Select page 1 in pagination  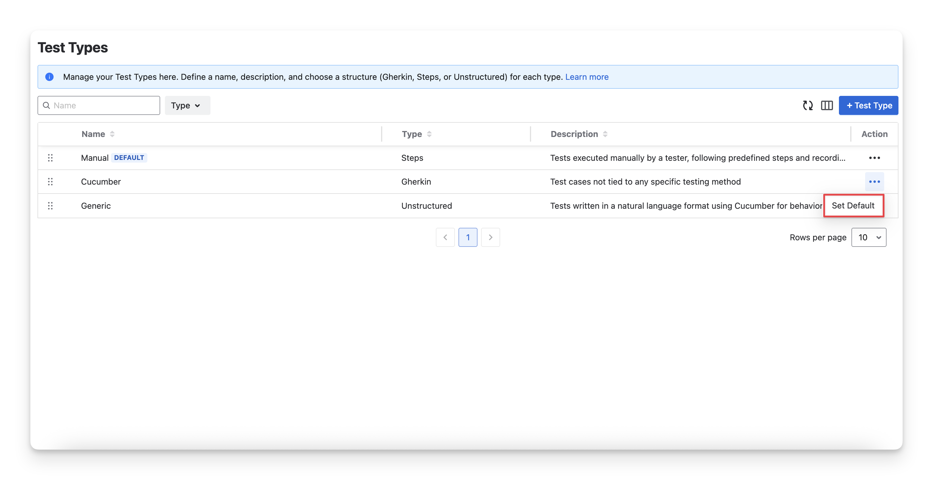[x=468, y=237]
